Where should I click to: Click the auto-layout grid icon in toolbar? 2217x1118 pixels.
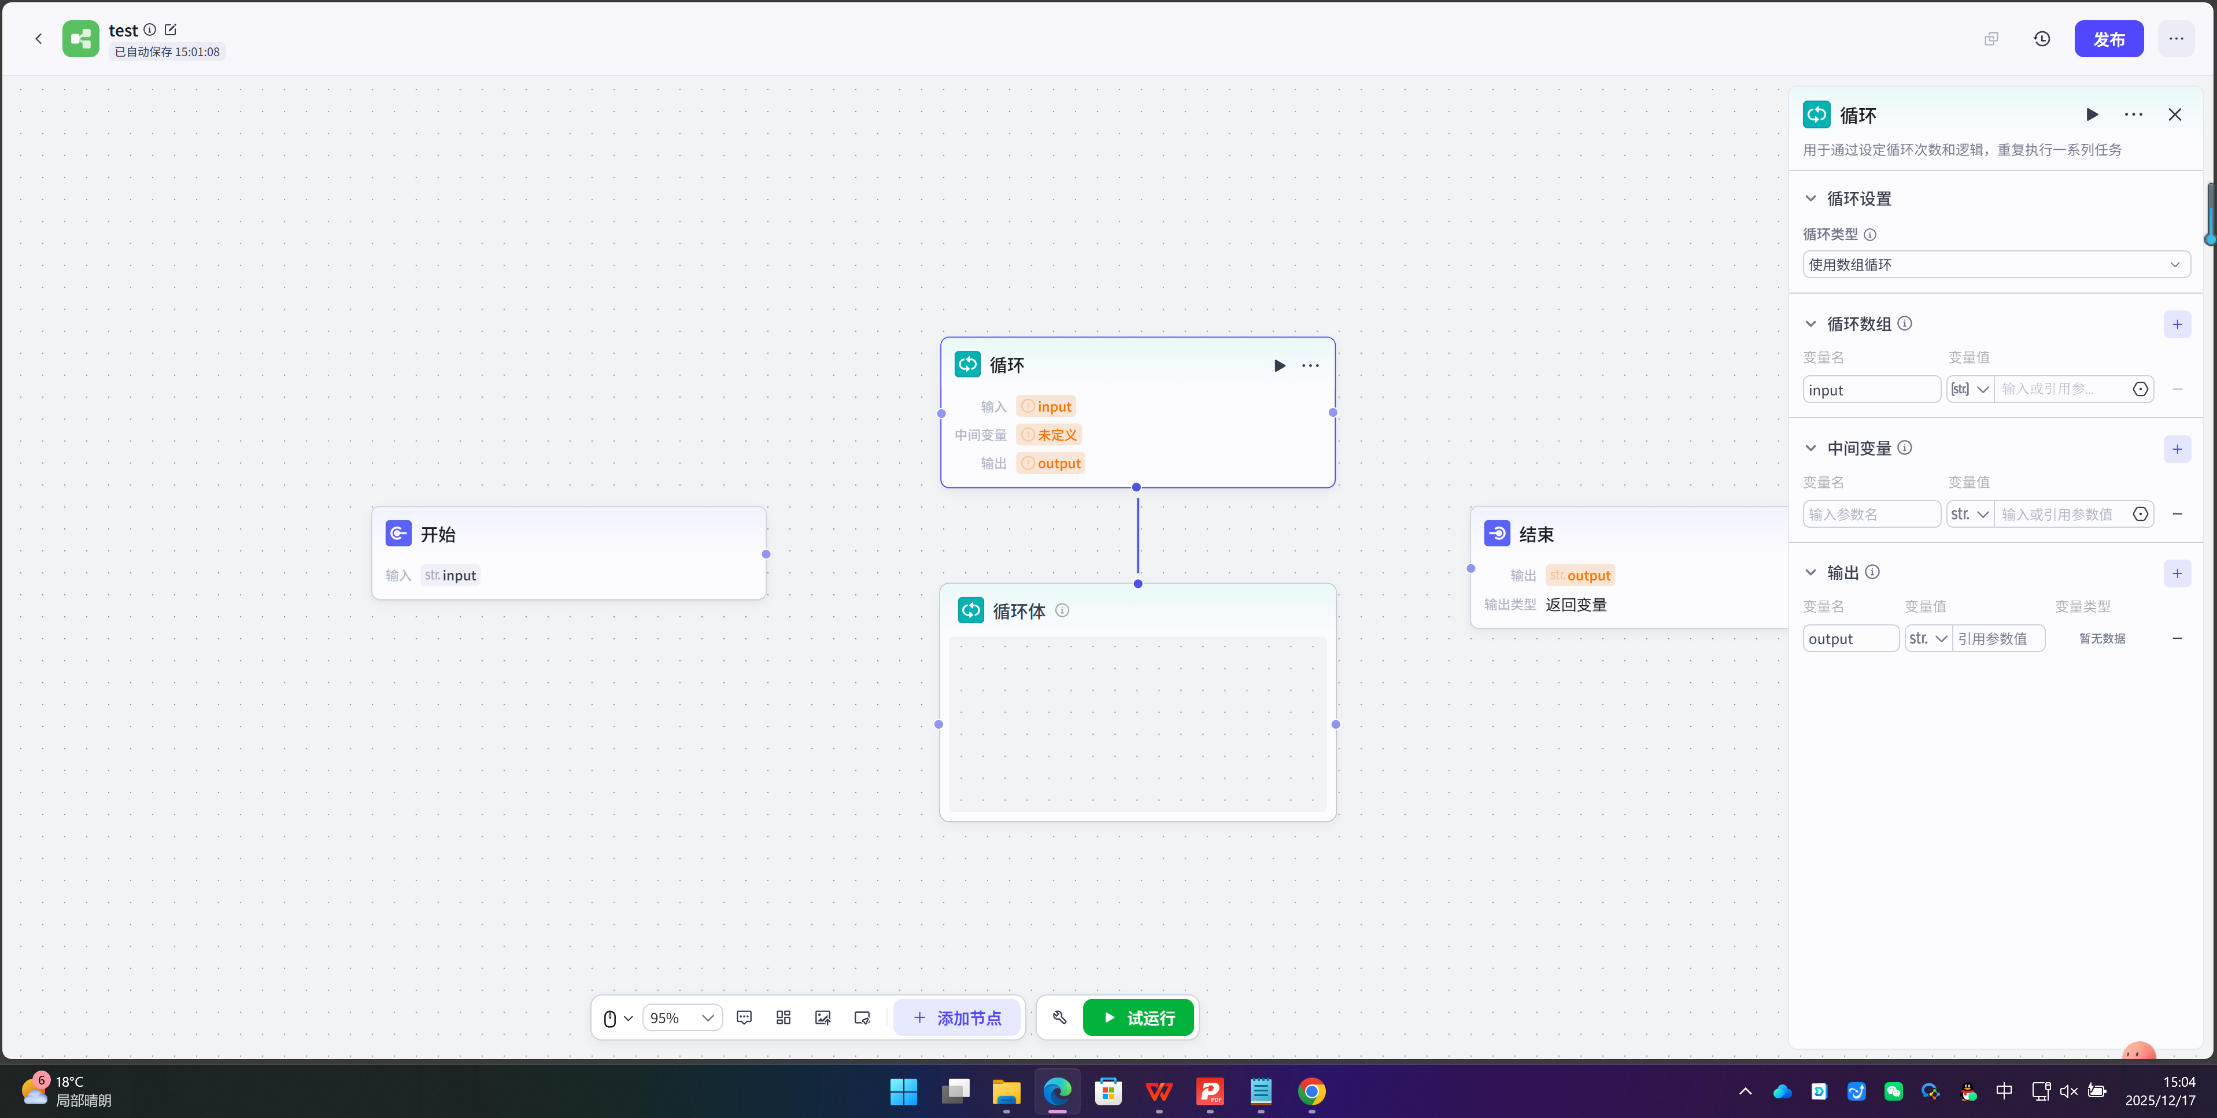(783, 1017)
